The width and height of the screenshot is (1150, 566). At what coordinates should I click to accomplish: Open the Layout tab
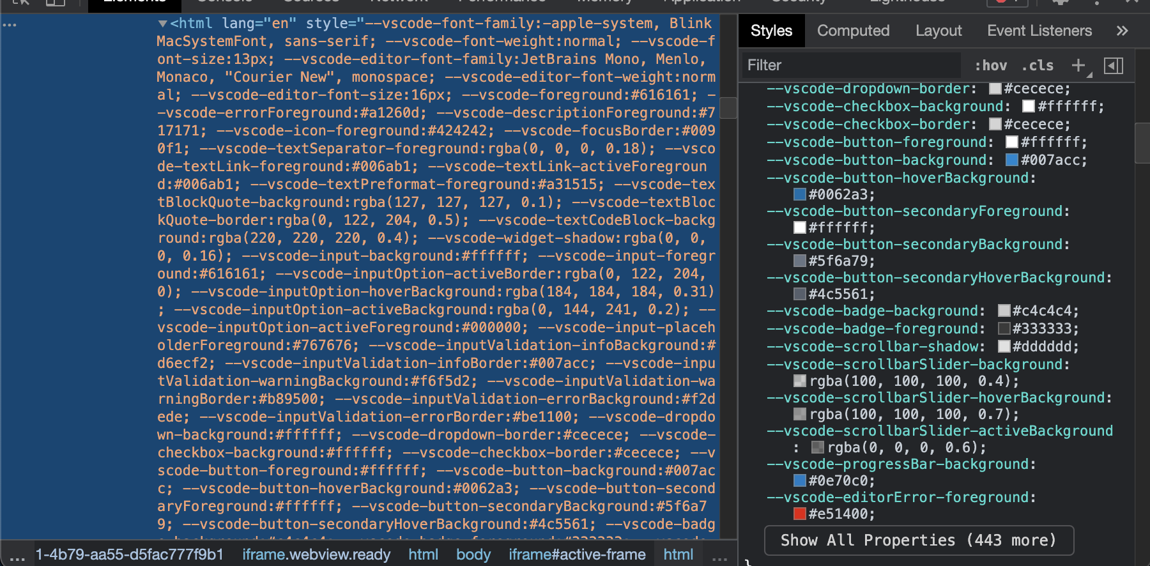938,31
